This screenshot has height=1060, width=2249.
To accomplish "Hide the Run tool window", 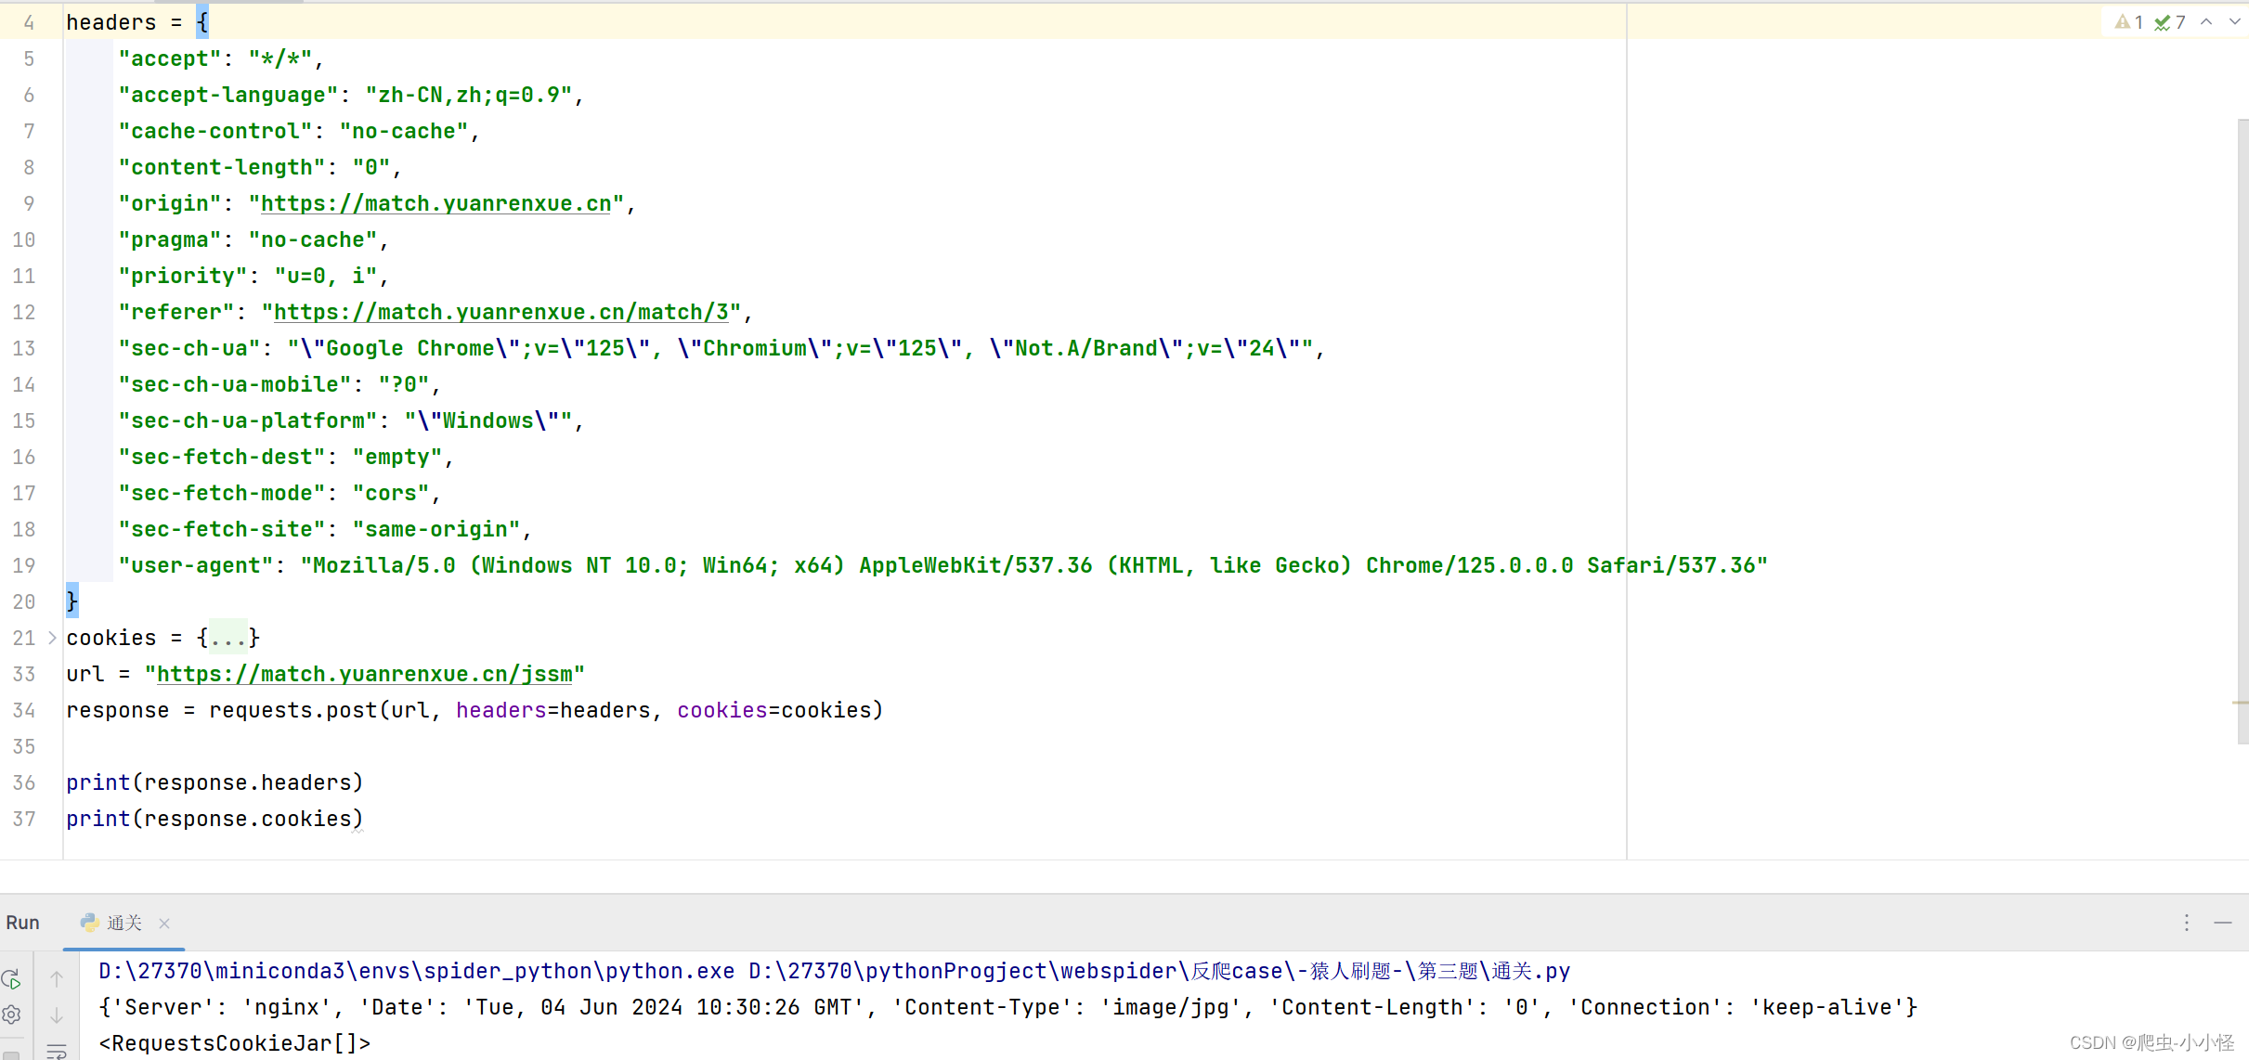I will coord(2223,923).
